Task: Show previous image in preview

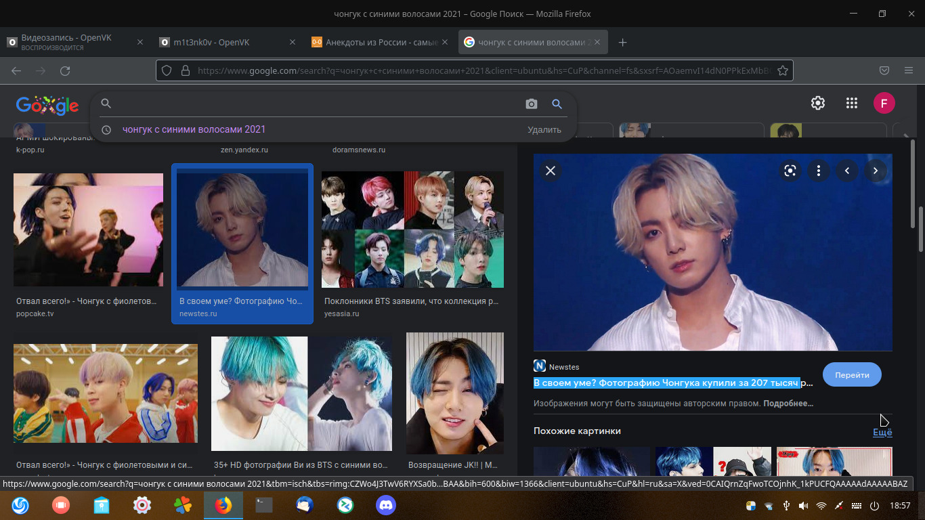Action: (x=847, y=171)
